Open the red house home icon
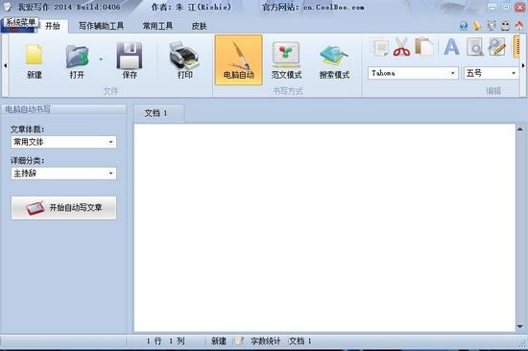Image resolution: width=528 pixels, height=351 pixels. click(x=519, y=26)
